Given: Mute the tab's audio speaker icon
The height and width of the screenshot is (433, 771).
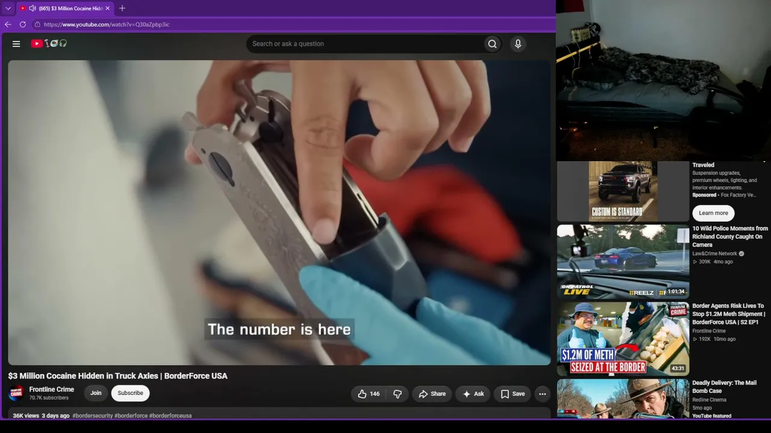Looking at the screenshot, I should click(x=33, y=8).
